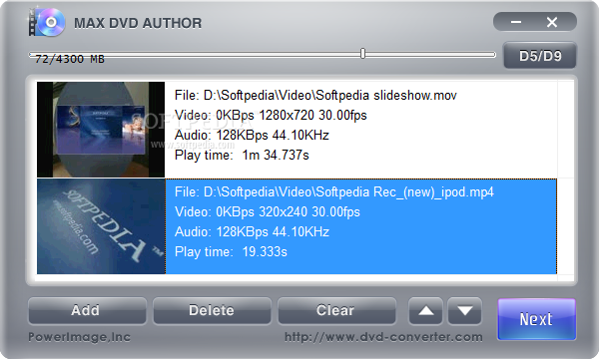599x359 pixels.
Task: Select the Softpedia slideshow.mov thumbnail
Action: [101, 130]
